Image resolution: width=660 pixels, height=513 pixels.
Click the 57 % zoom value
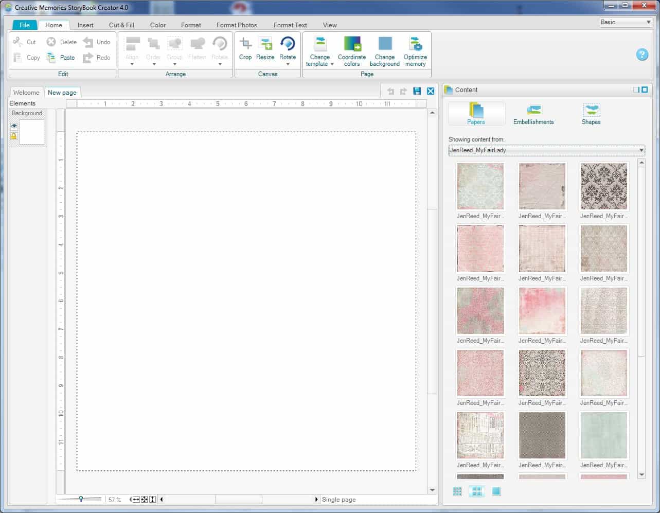tap(115, 500)
